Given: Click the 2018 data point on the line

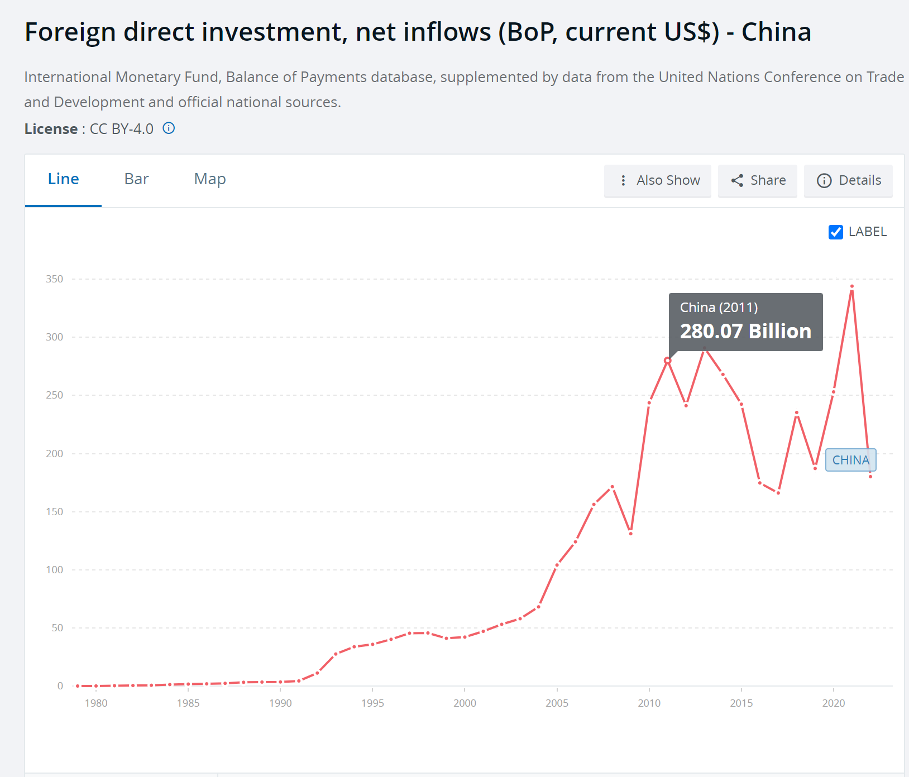Looking at the screenshot, I should point(797,413).
